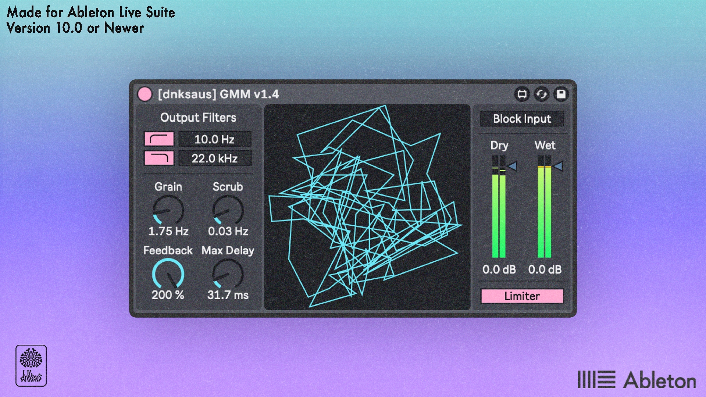Viewport: 706px width, 397px height.
Task: Toggle the high-pass filter shape button
Action: pyautogui.click(x=159, y=139)
